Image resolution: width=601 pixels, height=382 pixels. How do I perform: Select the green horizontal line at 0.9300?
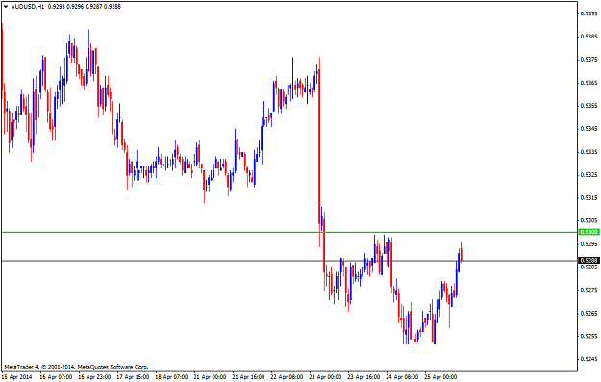289,233
